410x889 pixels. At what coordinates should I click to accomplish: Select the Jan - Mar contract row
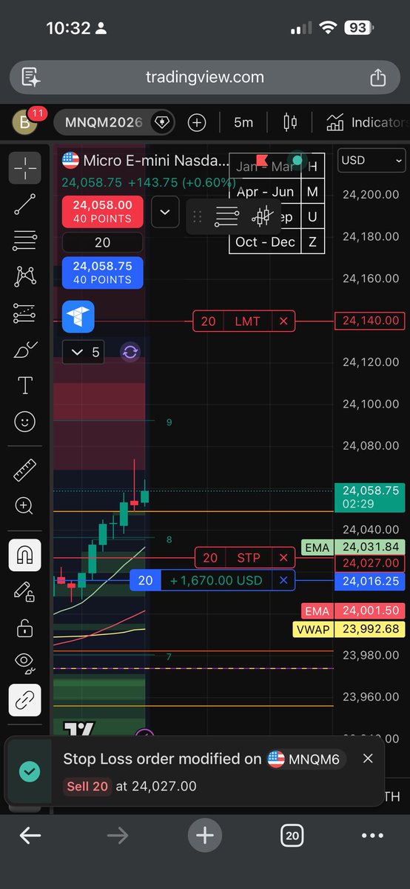(276, 167)
